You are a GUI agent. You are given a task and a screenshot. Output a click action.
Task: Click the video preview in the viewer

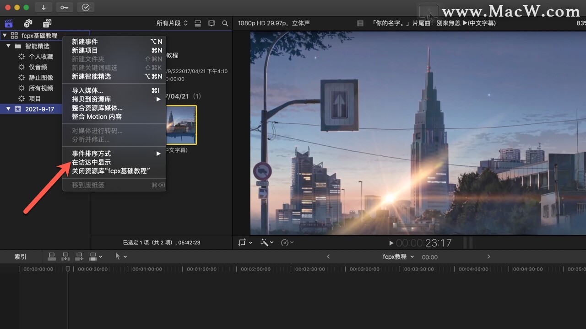click(418, 133)
